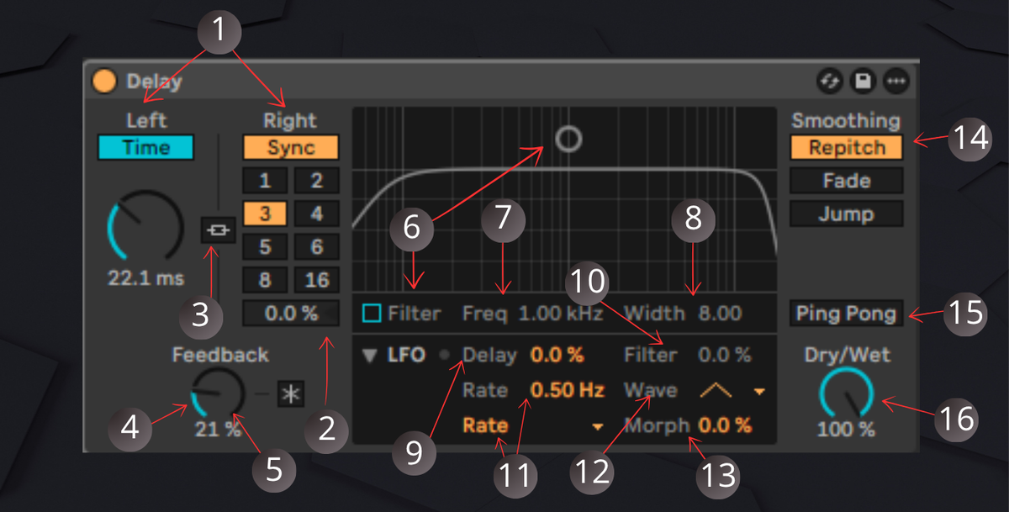Click the LFO Filter 0.0 % value
Viewport: 1009px width, 512px height.
coord(724,355)
